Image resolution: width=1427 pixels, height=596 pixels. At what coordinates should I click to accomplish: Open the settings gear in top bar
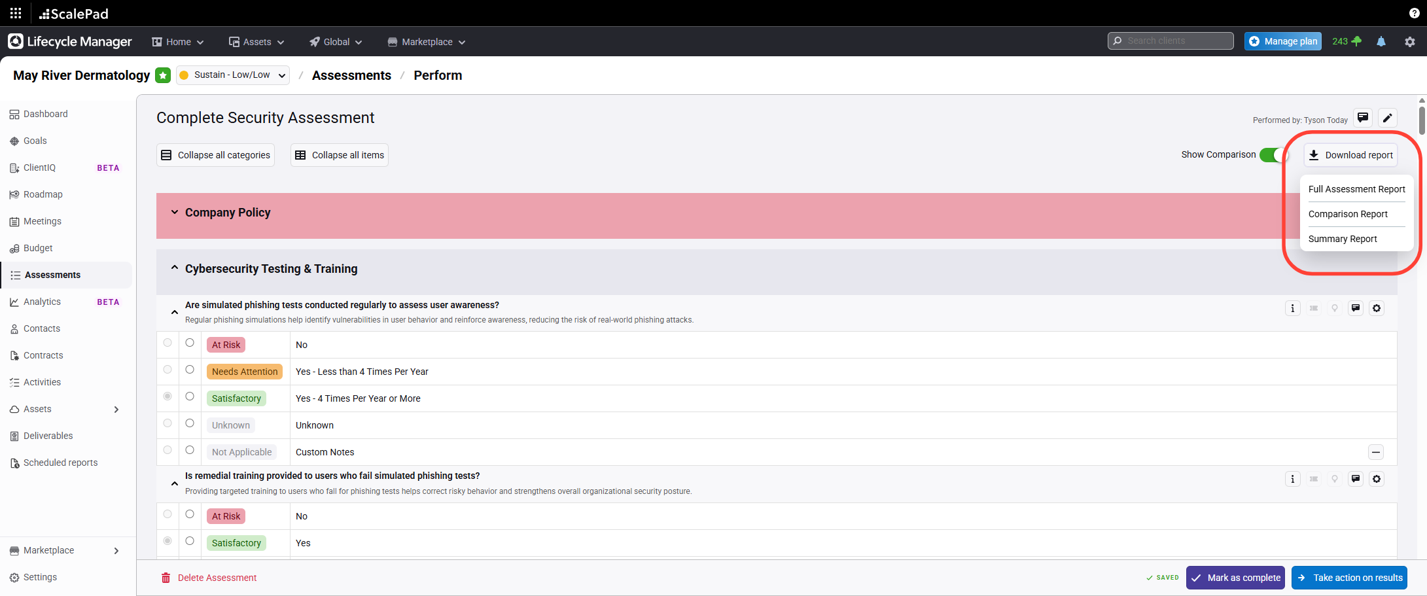(x=1409, y=42)
